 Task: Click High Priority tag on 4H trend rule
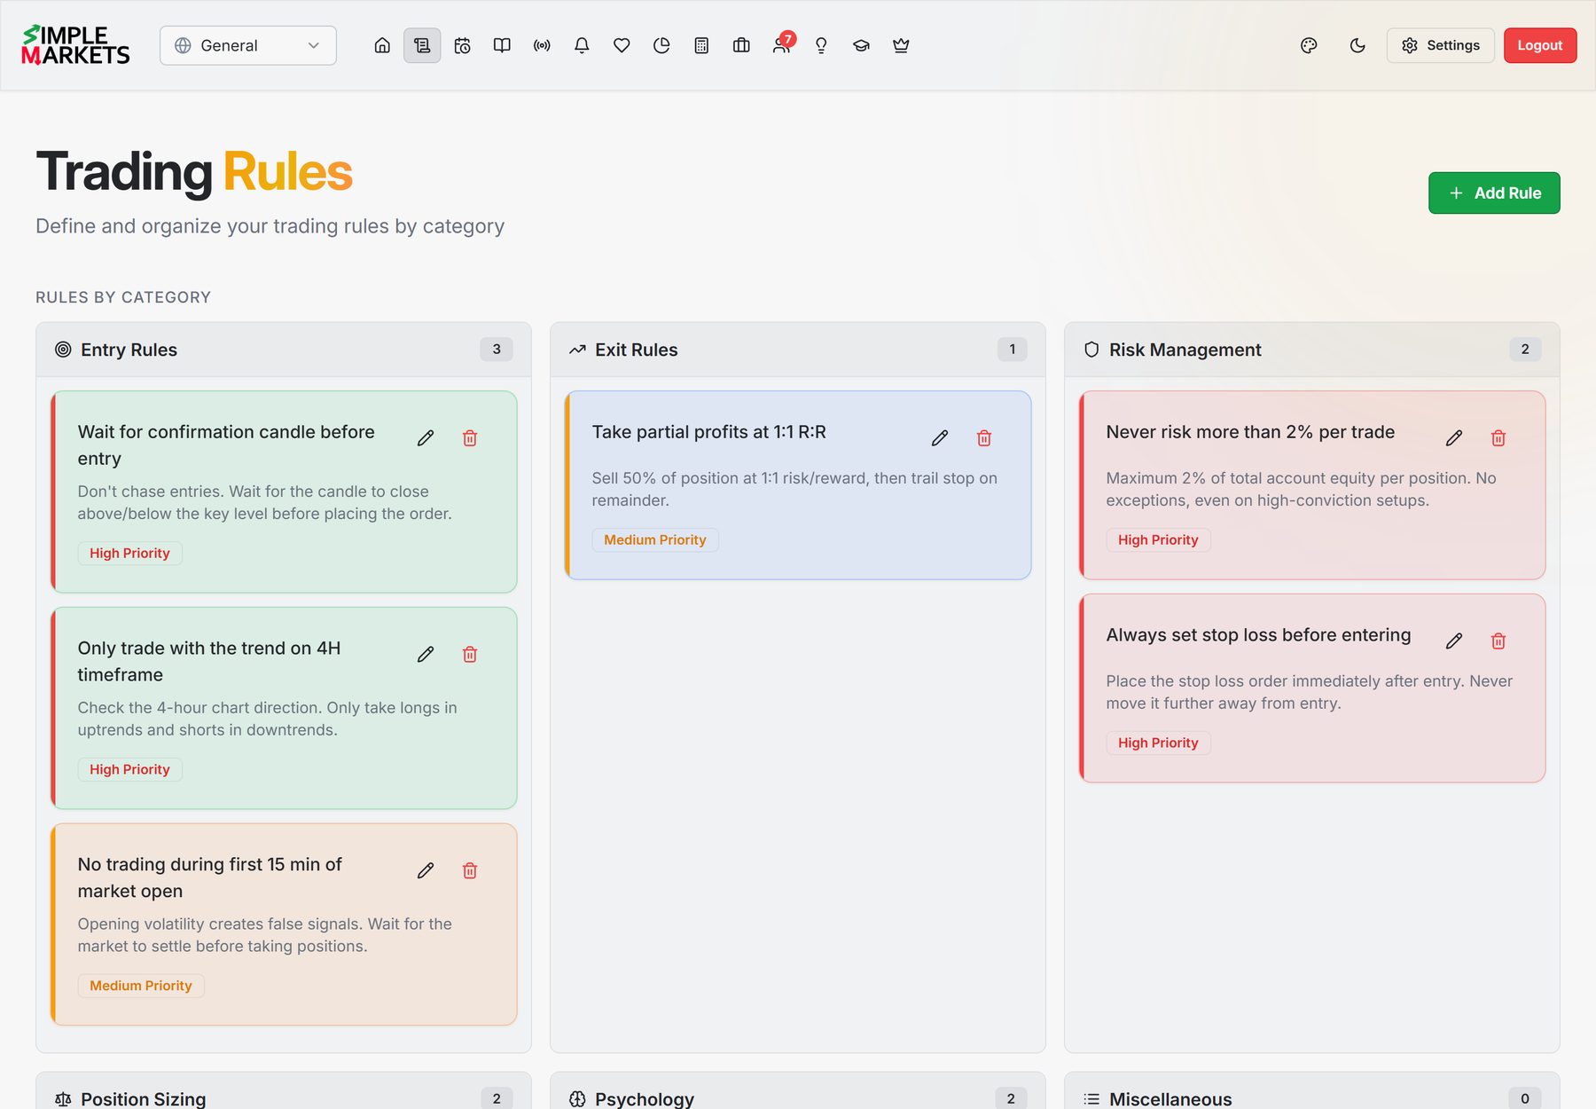pos(129,770)
